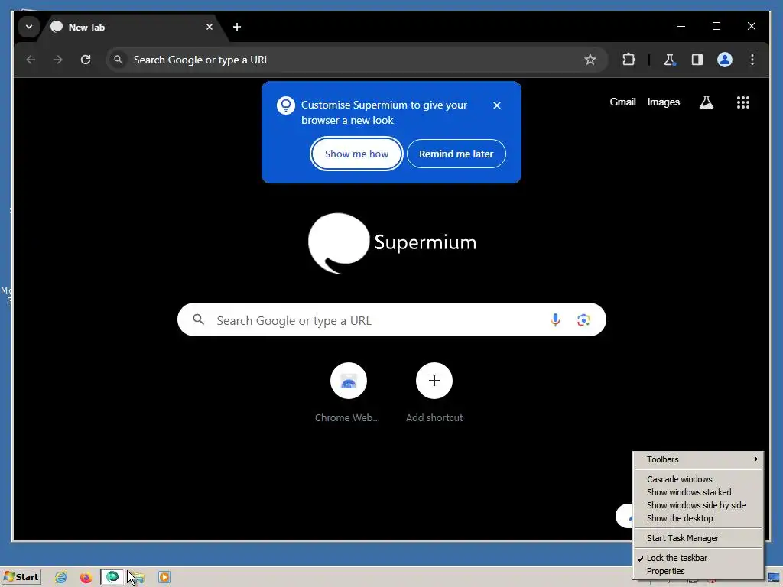Click Show me how button
783x587 pixels.
click(356, 154)
